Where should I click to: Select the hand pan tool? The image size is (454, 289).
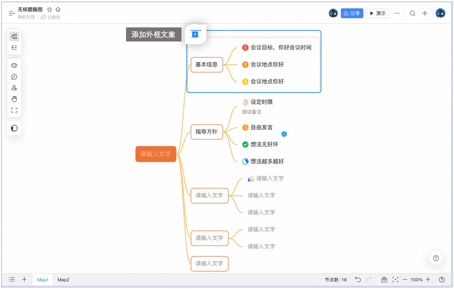click(x=14, y=99)
